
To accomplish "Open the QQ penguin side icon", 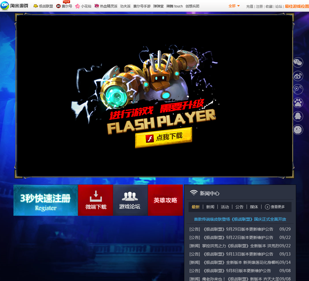I will coord(298,116).
